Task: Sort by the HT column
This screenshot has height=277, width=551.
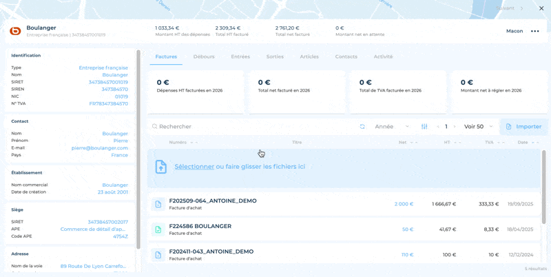Action: pyautogui.click(x=452, y=143)
